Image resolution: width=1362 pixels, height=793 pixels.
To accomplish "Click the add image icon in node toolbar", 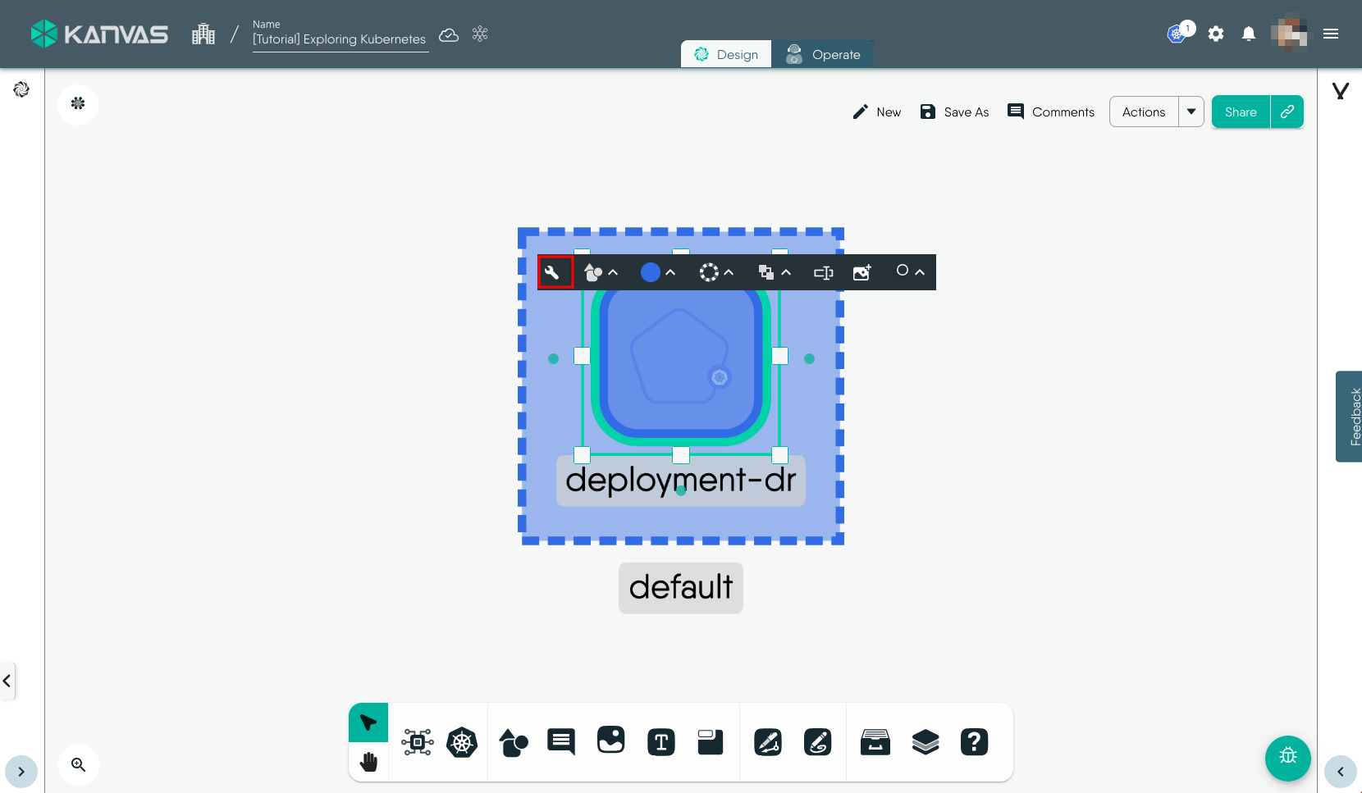I will point(862,272).
